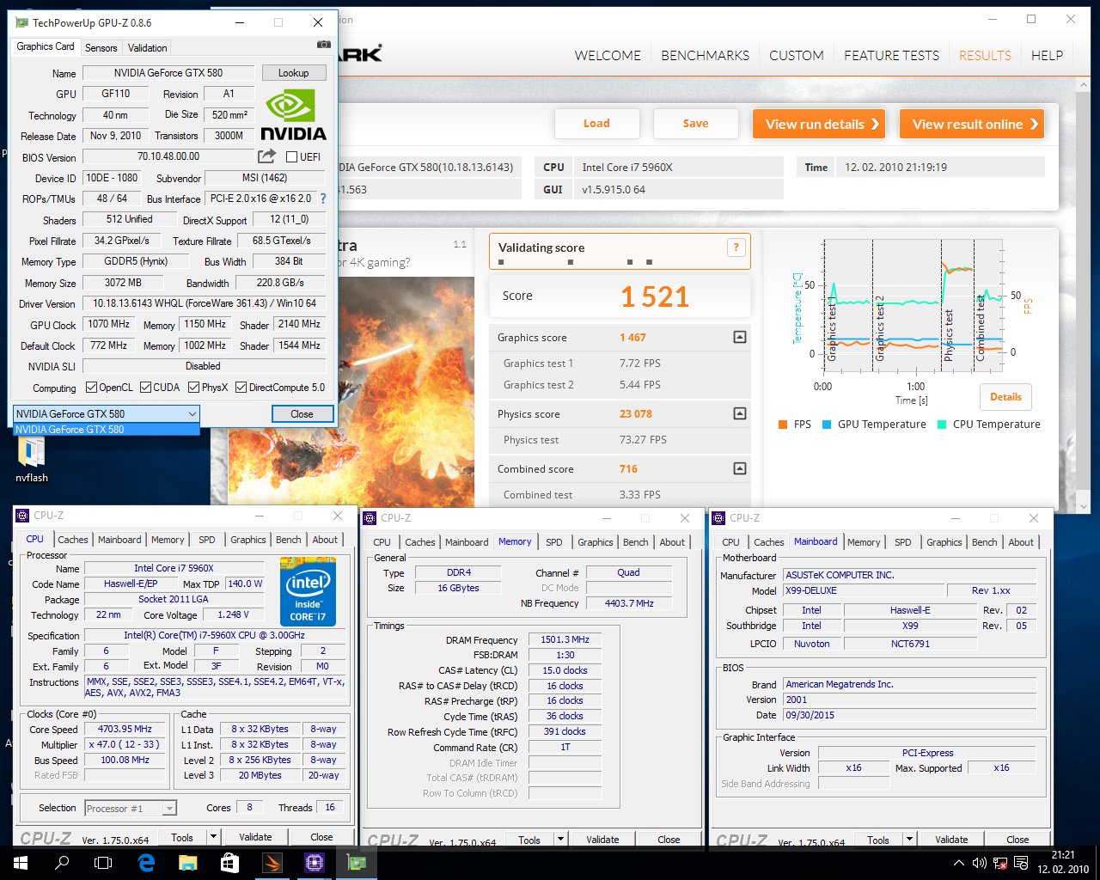Open the Windows Store taskbar icon
This screenshot has width=1100, height=880.
(x=229, y=863)
